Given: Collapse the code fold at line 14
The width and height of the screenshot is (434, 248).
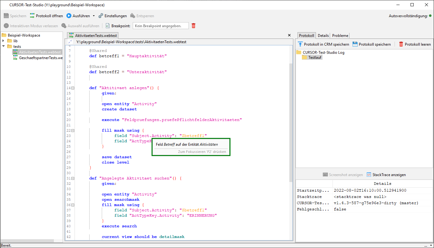Looking at the screenshot, I should pos(73,88).
